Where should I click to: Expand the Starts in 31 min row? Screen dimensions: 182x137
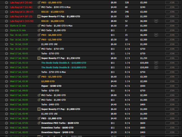pyautogui.click(x=6, y=26)
